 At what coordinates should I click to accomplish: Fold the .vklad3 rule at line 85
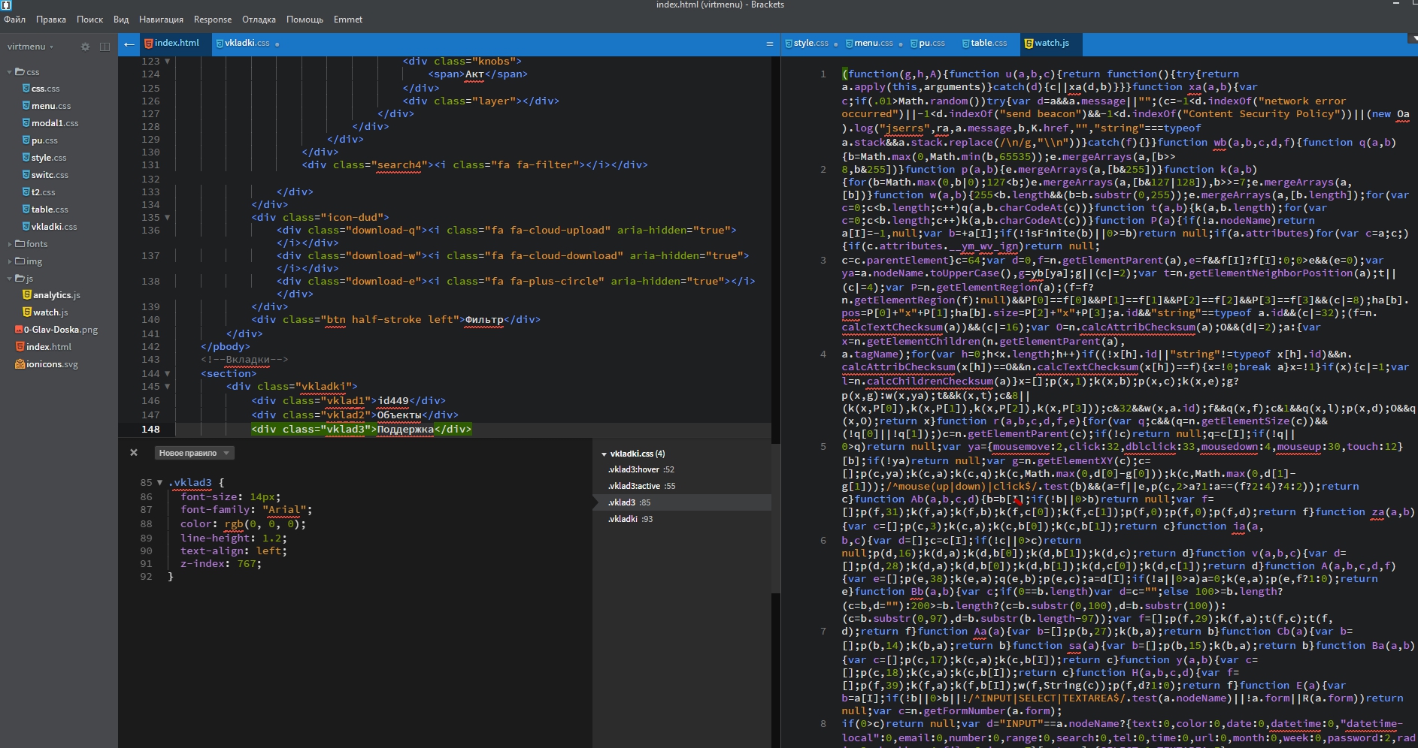pyautogui.click(x=159, y=483)
